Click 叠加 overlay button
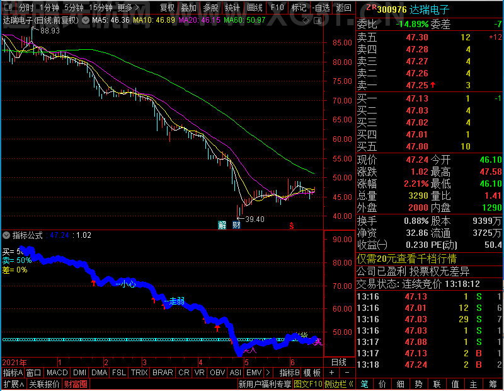Viewport: 504px width, 391px height. click(188, 8)
